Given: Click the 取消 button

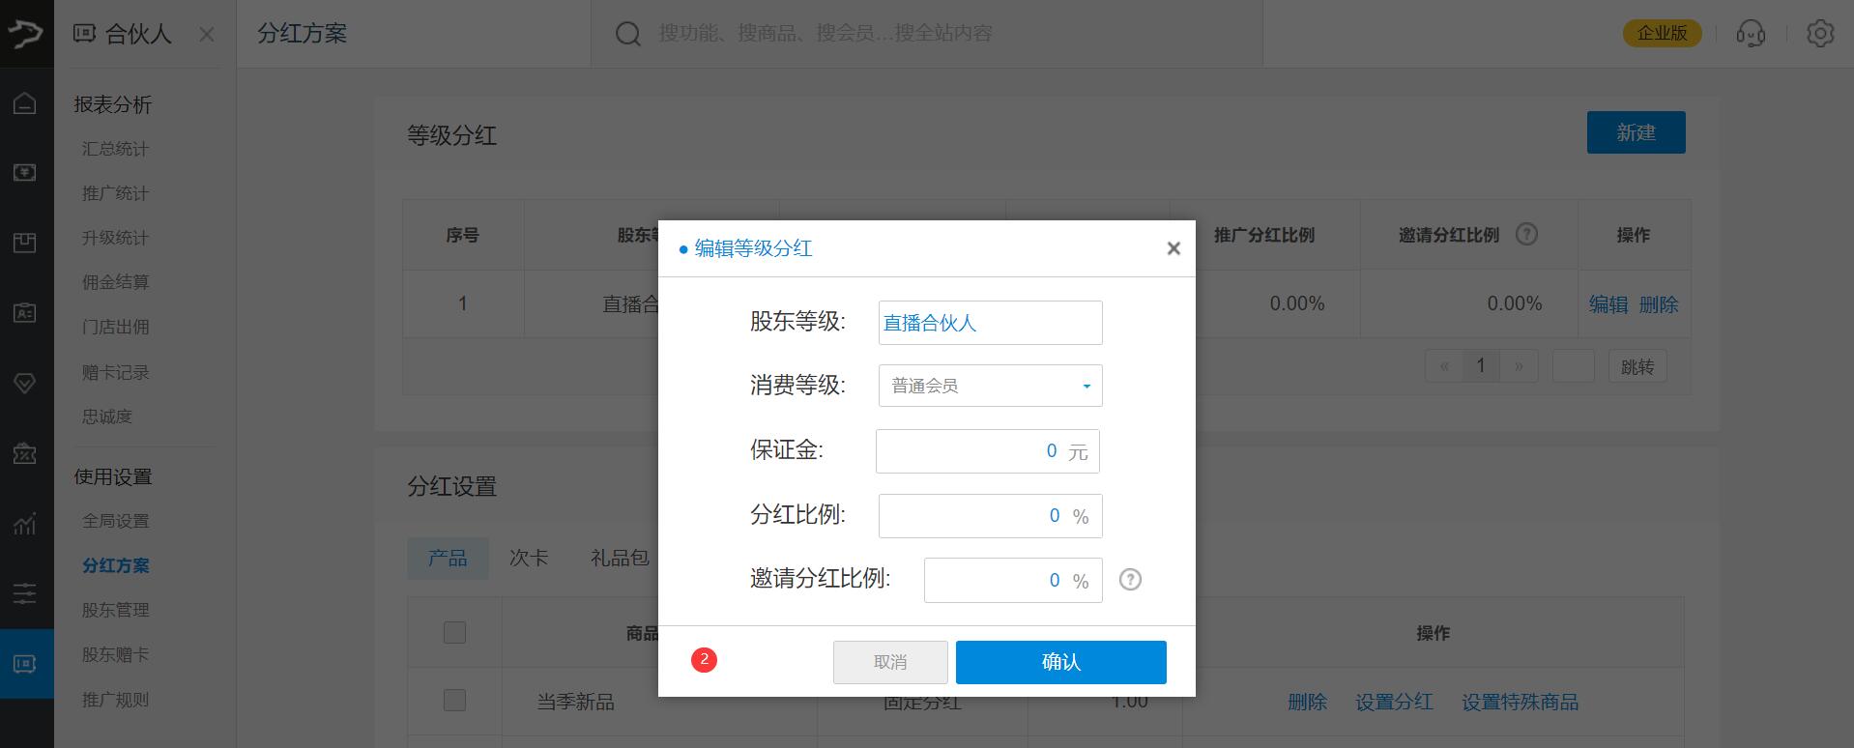Looking at the screenshot, I should pyautogui.click(x=890, y=662).
